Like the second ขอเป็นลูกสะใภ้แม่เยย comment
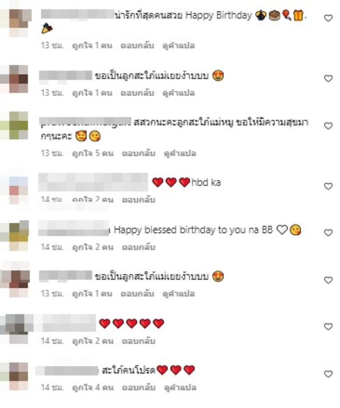The width and height of the screenshot is (340, 408). tap(328, 280)
